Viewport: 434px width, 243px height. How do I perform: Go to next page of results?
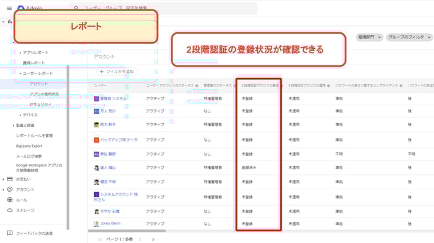153,239
